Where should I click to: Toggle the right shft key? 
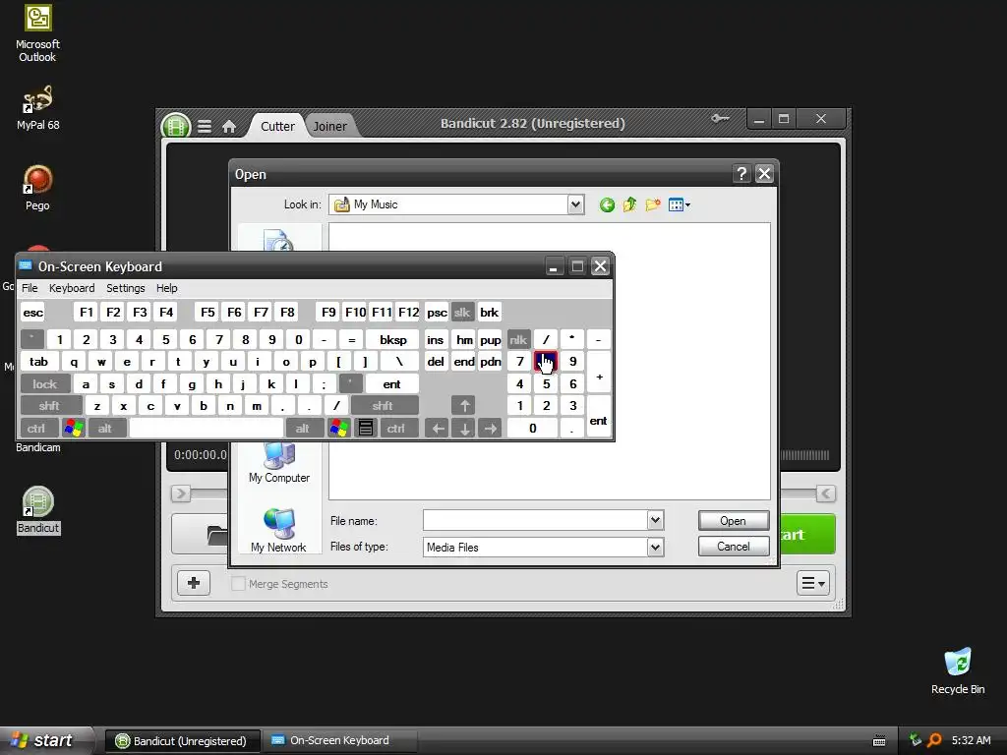(384, 406)
